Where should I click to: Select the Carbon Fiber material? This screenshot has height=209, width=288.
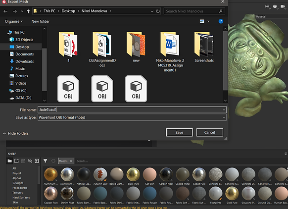click(166, 176)
